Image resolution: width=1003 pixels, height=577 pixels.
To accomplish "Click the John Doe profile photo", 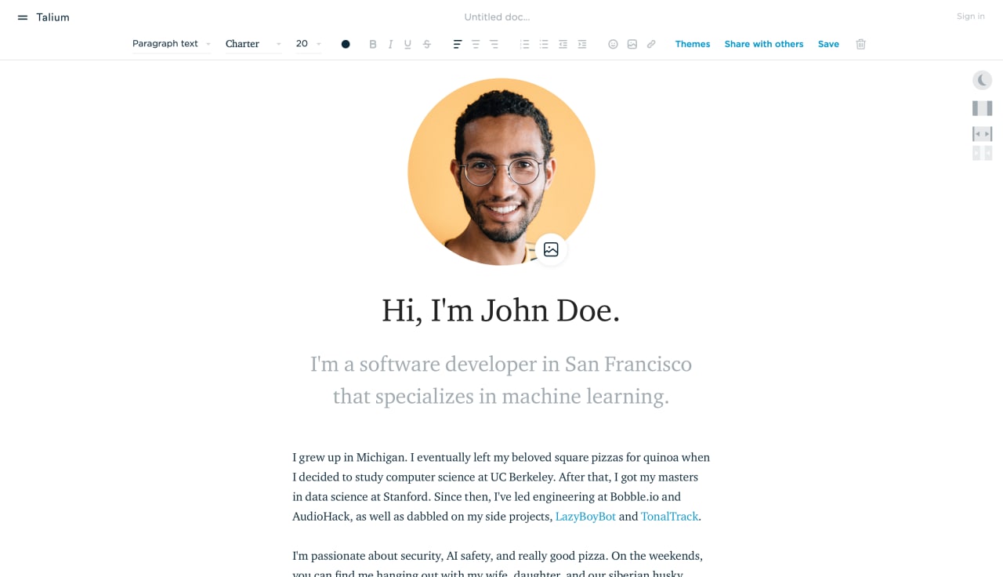I will tap(501, 172).
